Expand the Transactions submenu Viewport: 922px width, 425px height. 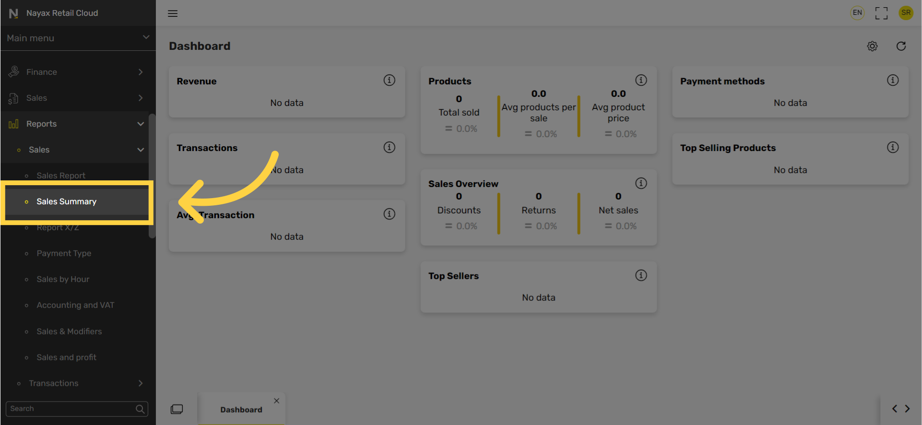[76, 383]
